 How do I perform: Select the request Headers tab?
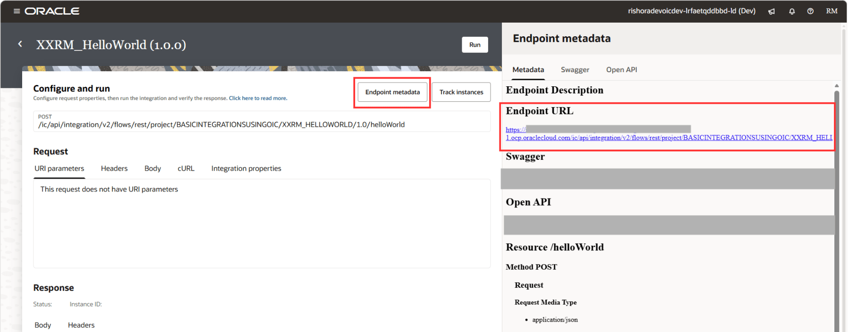[114, 169]
